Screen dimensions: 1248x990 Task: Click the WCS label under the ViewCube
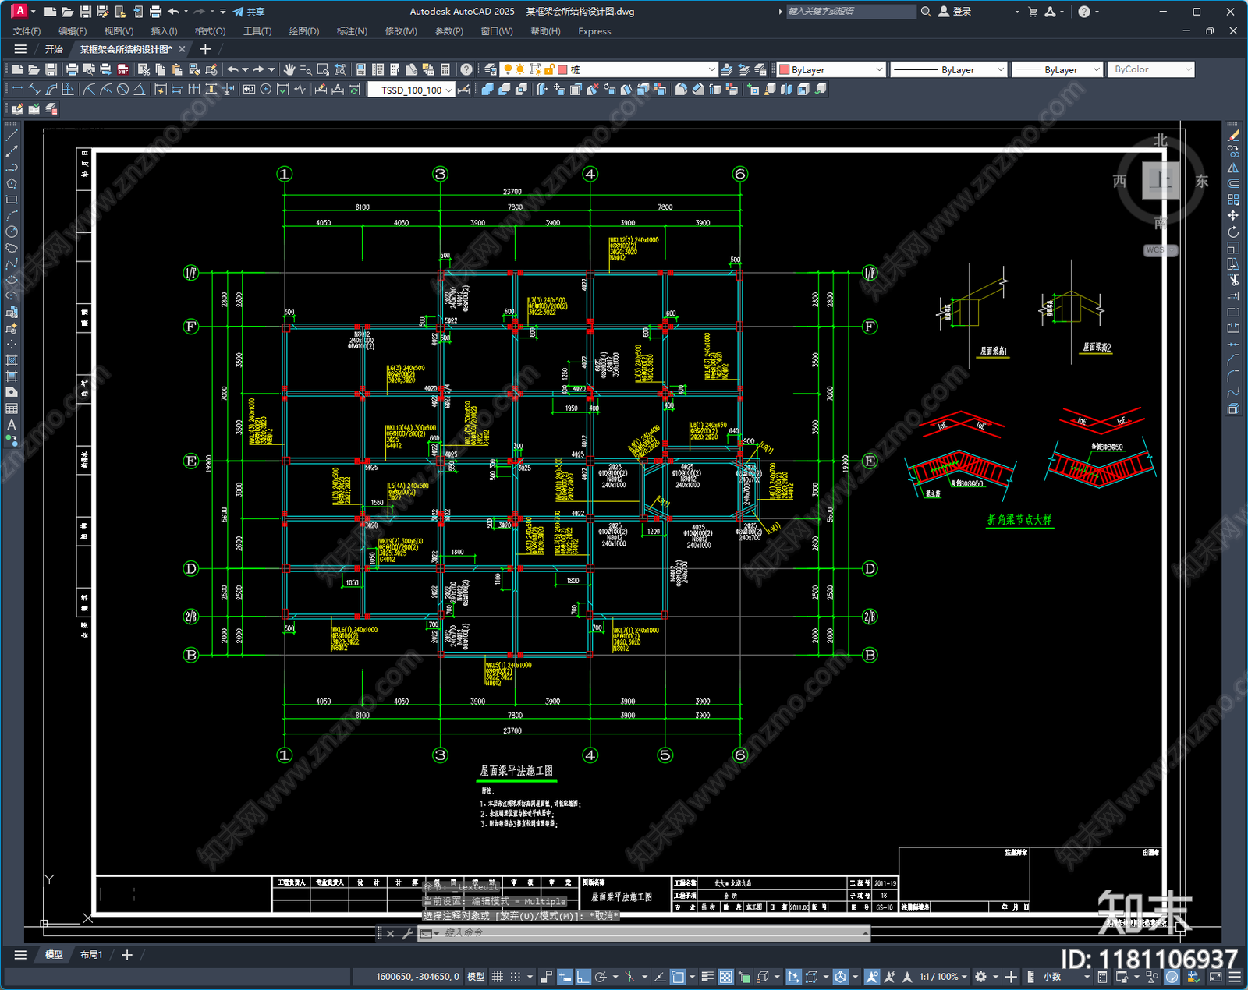pos(1159,250)
